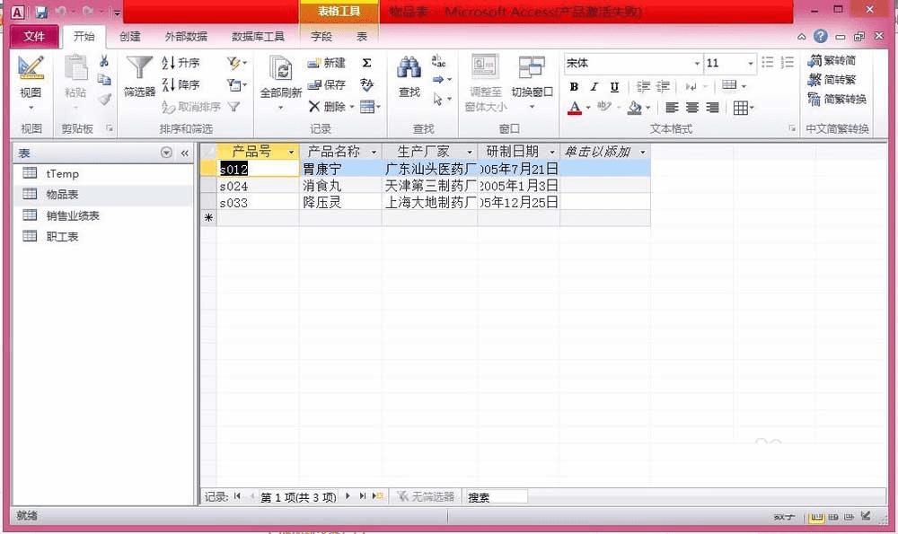Open the 产品号 column dropdown arrow
This screenshot has height=534, width=898.
(292, 152)
